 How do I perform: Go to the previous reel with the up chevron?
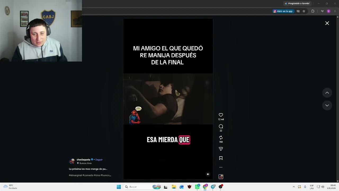[x=327, y=93]
